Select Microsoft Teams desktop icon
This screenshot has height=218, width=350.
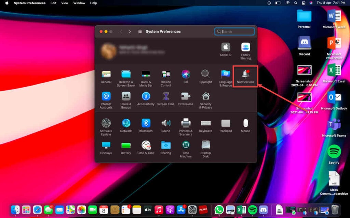[x=334, y=127]
